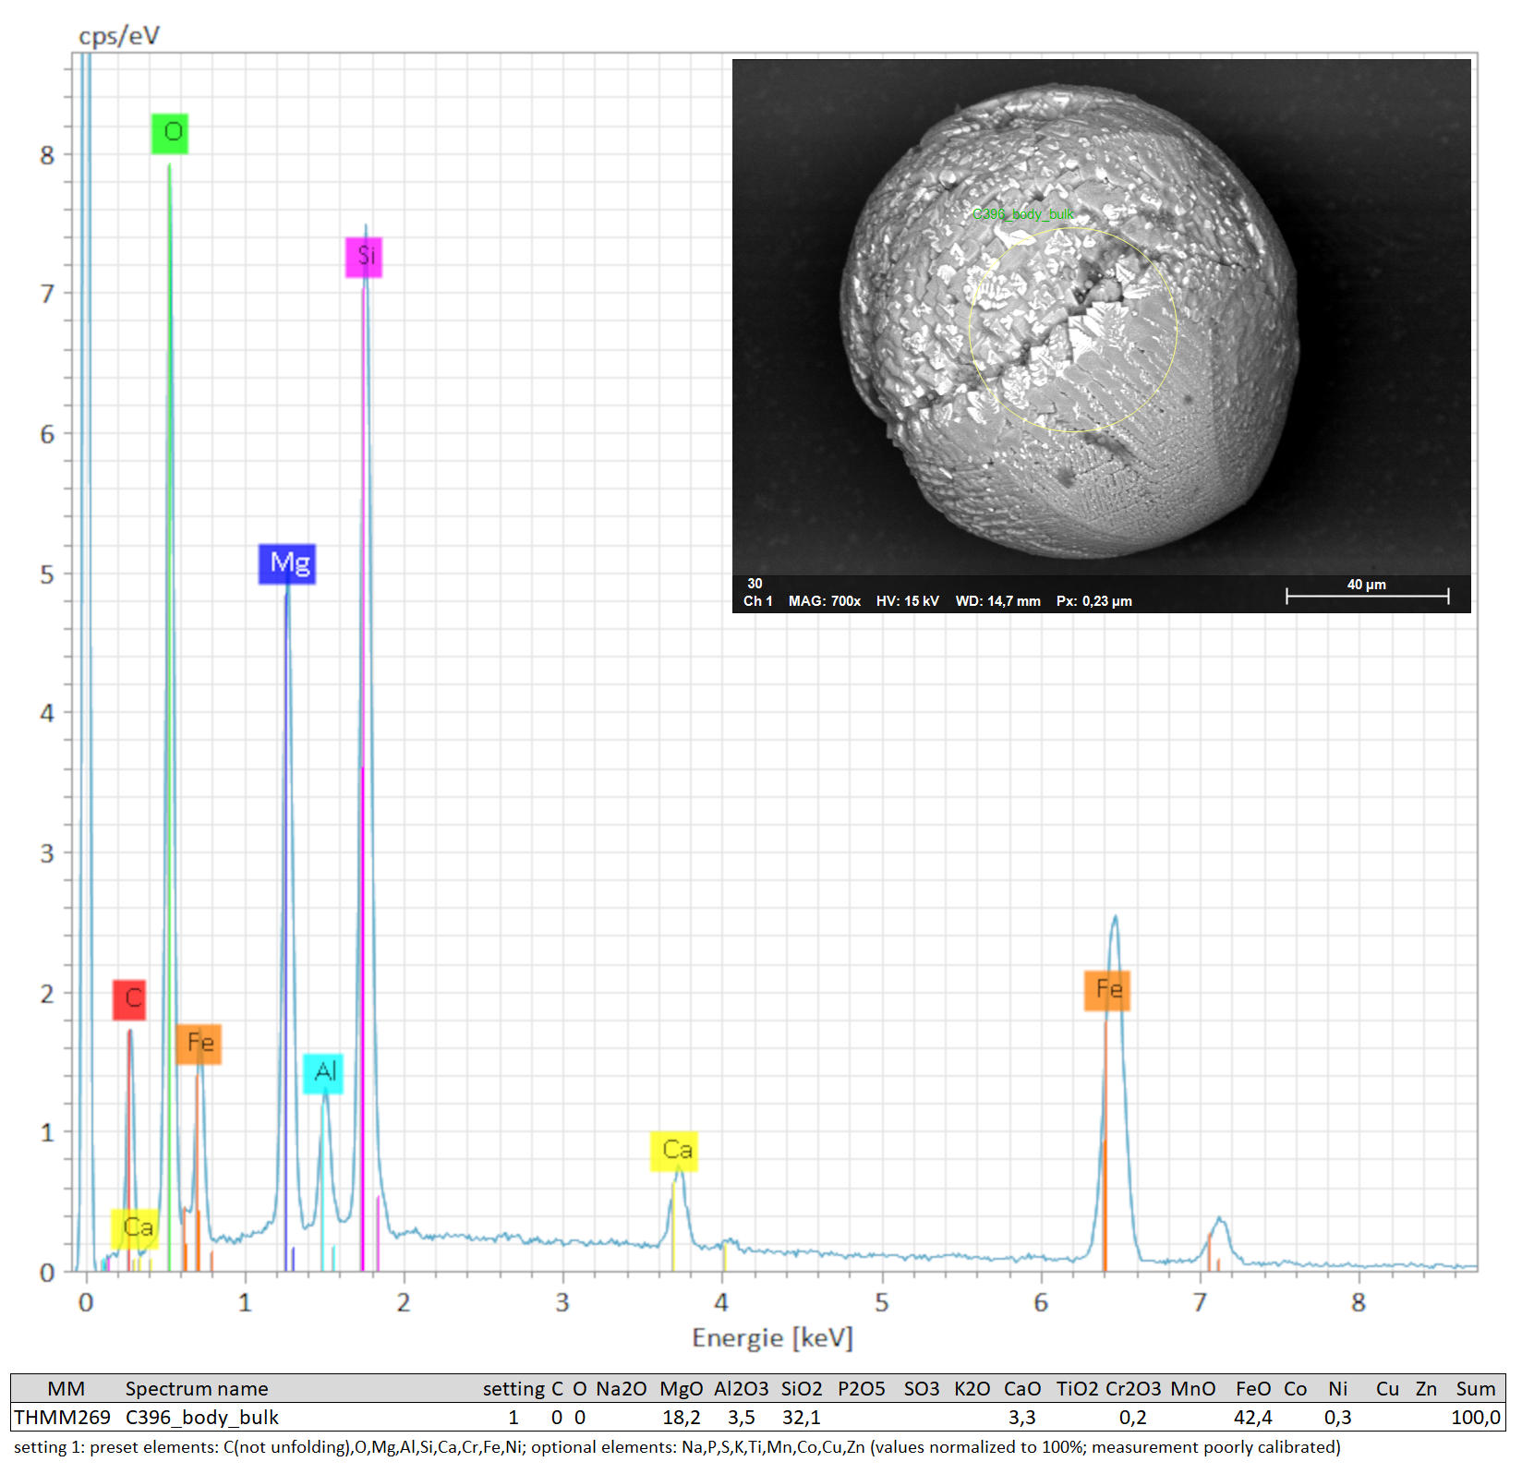Select the orange Fe label near 6.4 keV

pyautogui.click(x=1107, y=990)
